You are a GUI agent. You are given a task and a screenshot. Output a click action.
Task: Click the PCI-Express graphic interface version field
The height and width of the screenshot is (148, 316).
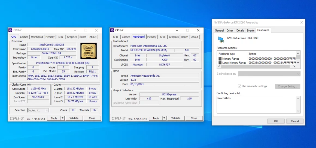click(x=169, y=94)
